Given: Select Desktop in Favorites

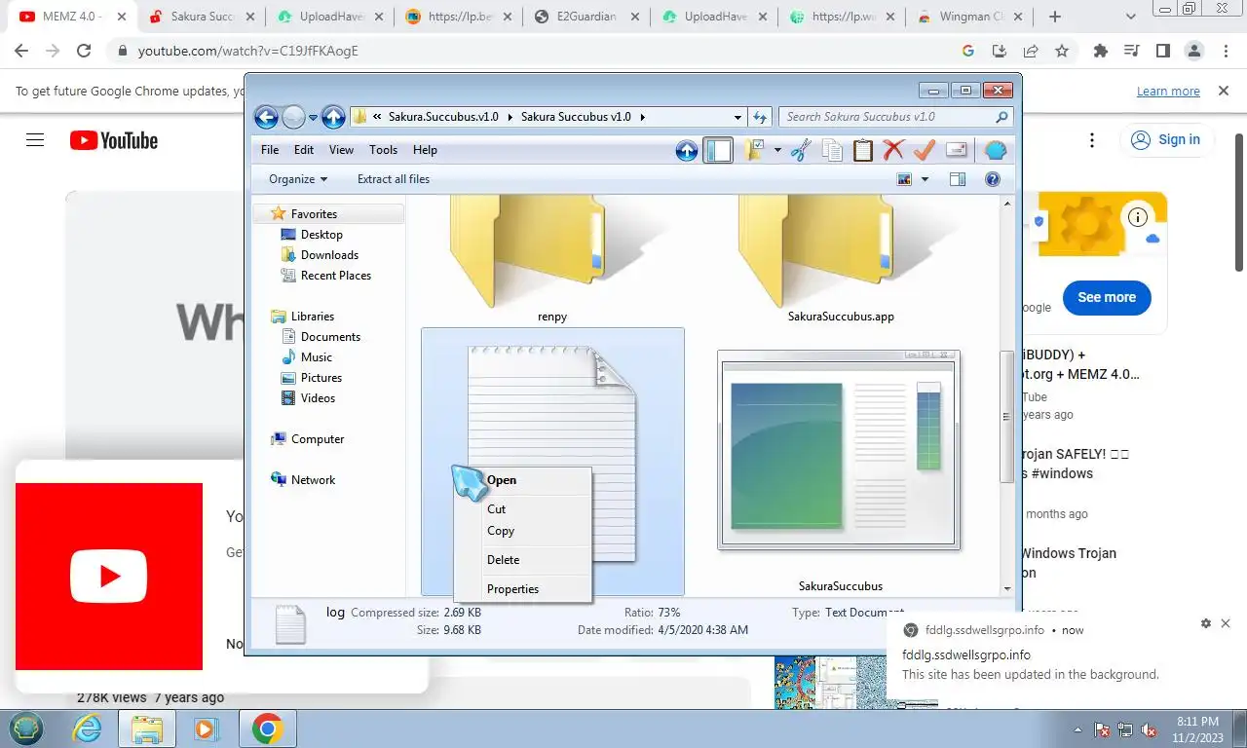Looking at the screenshot, I should click(321, 235).
